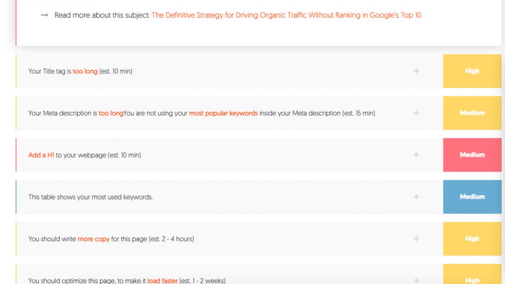The height and width of the screenshot is (284, 505).
Task: Click the 'load faster' link
Action: click(162, 280)
